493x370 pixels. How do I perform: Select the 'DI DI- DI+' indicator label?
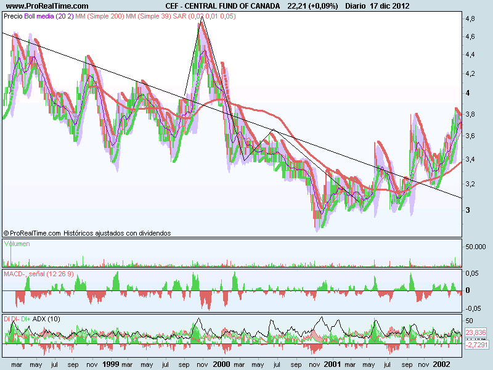(x=17, y=319)
